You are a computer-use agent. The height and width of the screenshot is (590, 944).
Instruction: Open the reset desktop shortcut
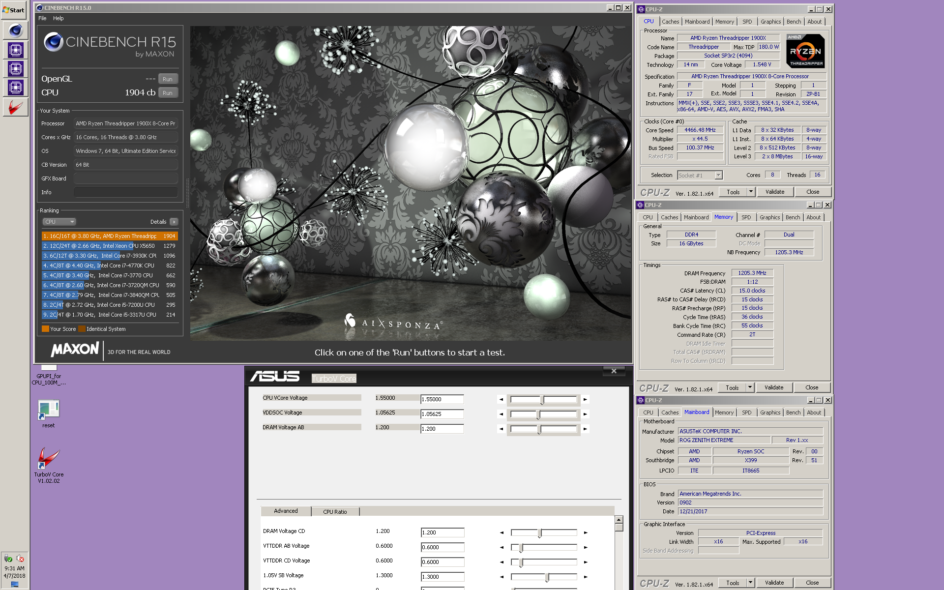(x=49, y=413)
